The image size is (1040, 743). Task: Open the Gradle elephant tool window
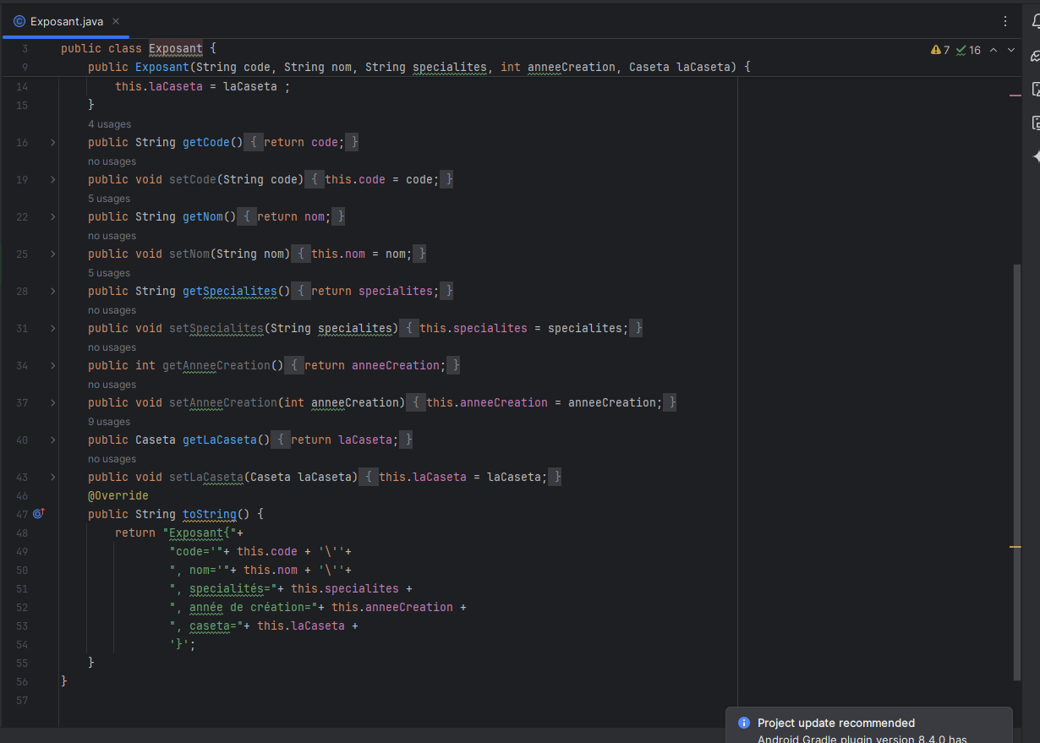click(1035, 56)
